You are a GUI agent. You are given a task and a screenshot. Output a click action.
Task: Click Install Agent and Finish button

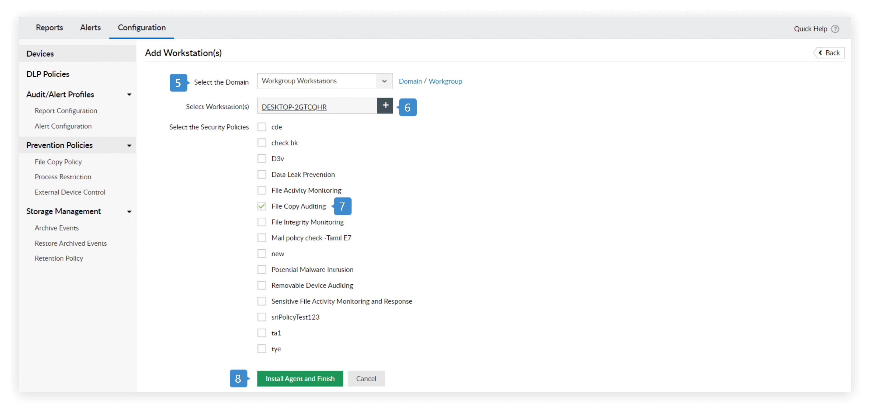(300, 378)
